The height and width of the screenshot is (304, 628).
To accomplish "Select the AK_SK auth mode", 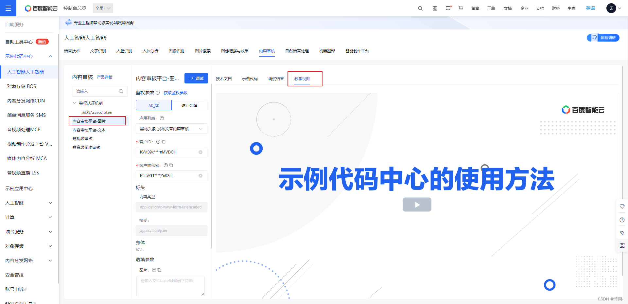I will (154, 105).
